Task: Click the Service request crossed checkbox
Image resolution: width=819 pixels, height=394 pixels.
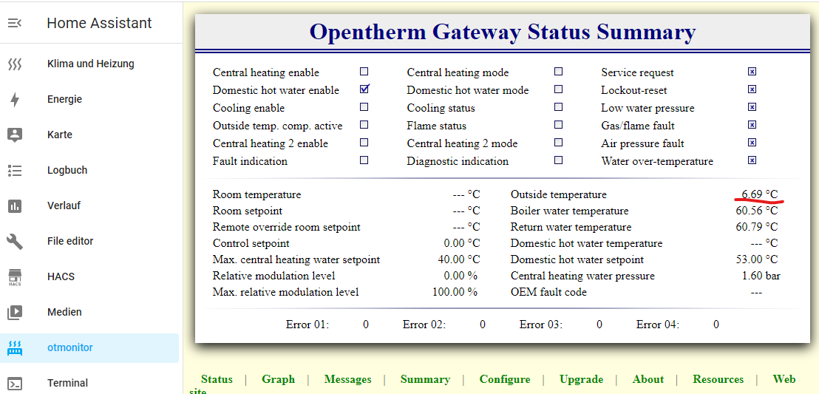Action: 752,72
